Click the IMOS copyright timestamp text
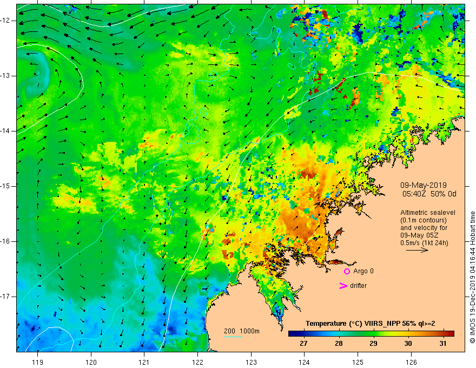 (x=472, y=278)
